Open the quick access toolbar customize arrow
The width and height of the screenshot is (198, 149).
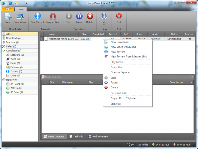(26, 3)
